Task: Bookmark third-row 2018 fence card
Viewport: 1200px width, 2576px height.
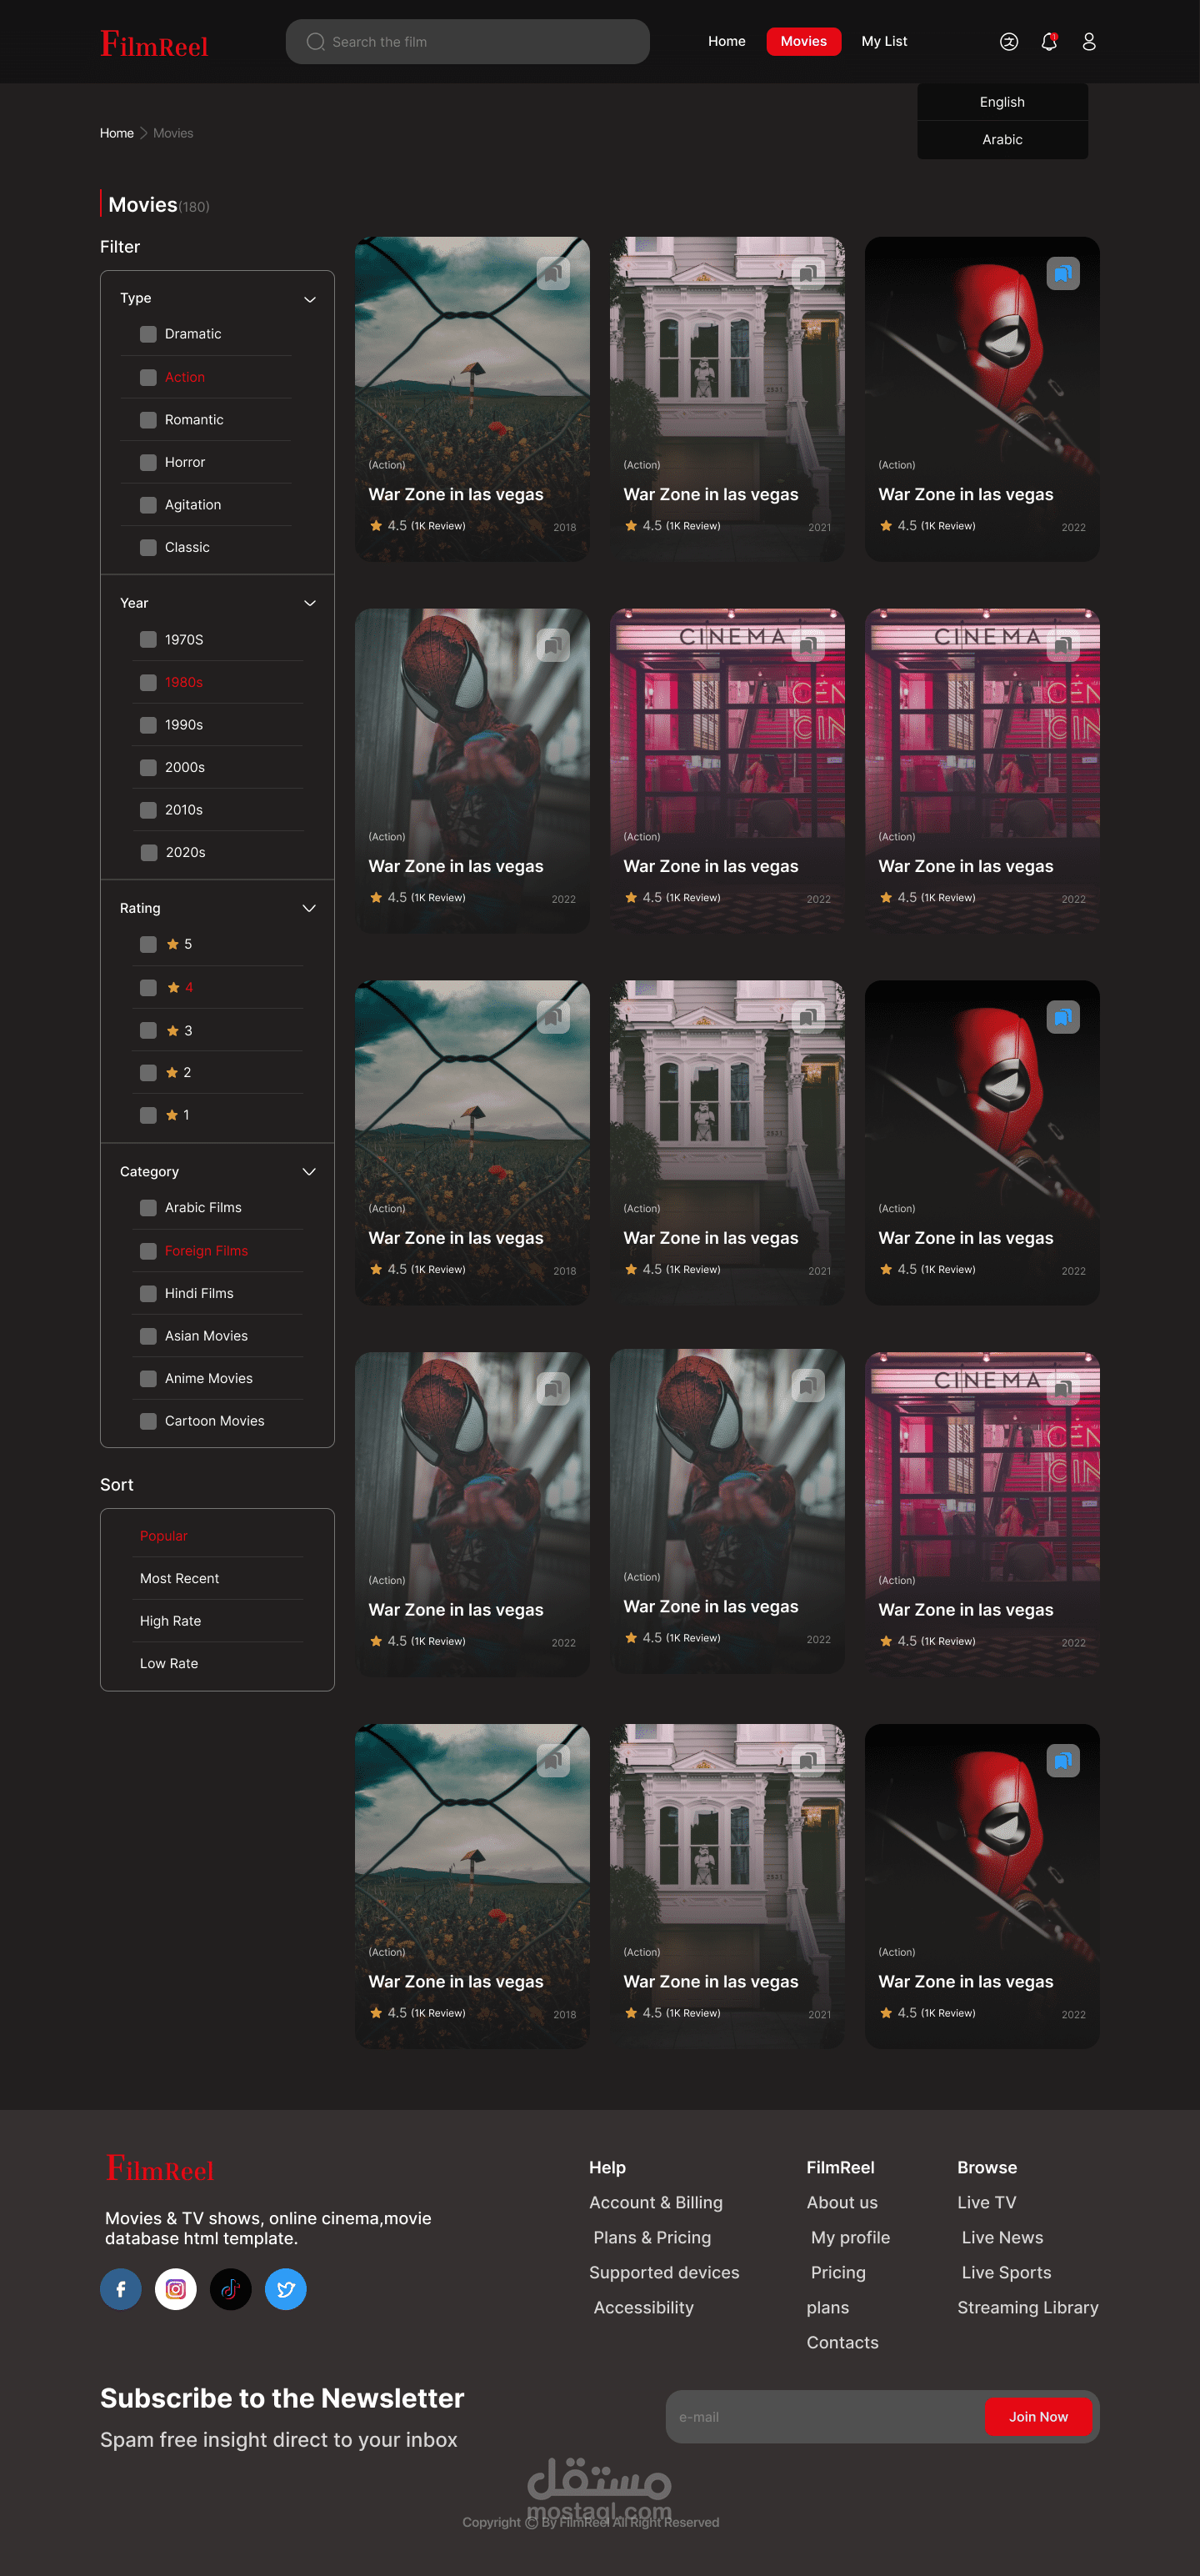Action: point(553,1017)
